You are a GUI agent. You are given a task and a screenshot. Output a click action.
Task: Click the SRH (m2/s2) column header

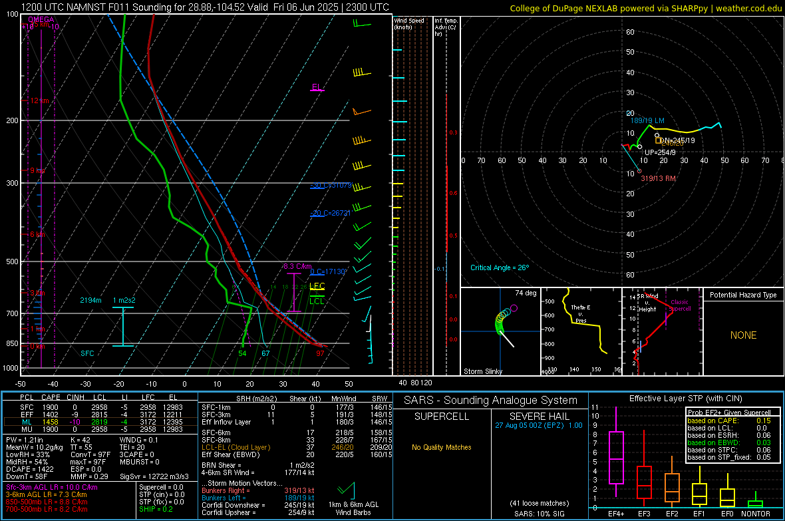[256, 399]
